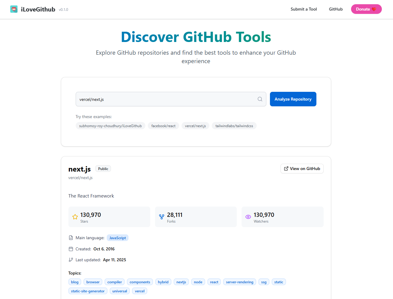Click the calendar icon beside Created date
The width and height of the screenshot is (393, 299).
tap(70, 249)
